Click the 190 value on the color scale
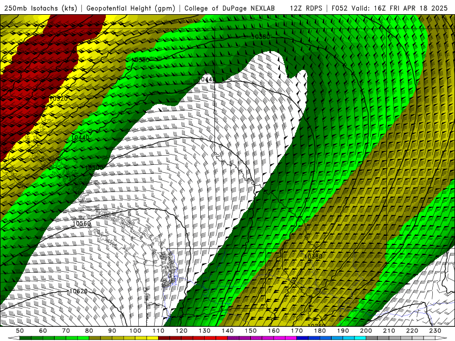Viewport: 455px width, 341px height. [x=343, y=331]
